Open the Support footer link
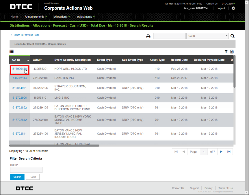Viewport: 249px width, 195px height. (194, 188)
